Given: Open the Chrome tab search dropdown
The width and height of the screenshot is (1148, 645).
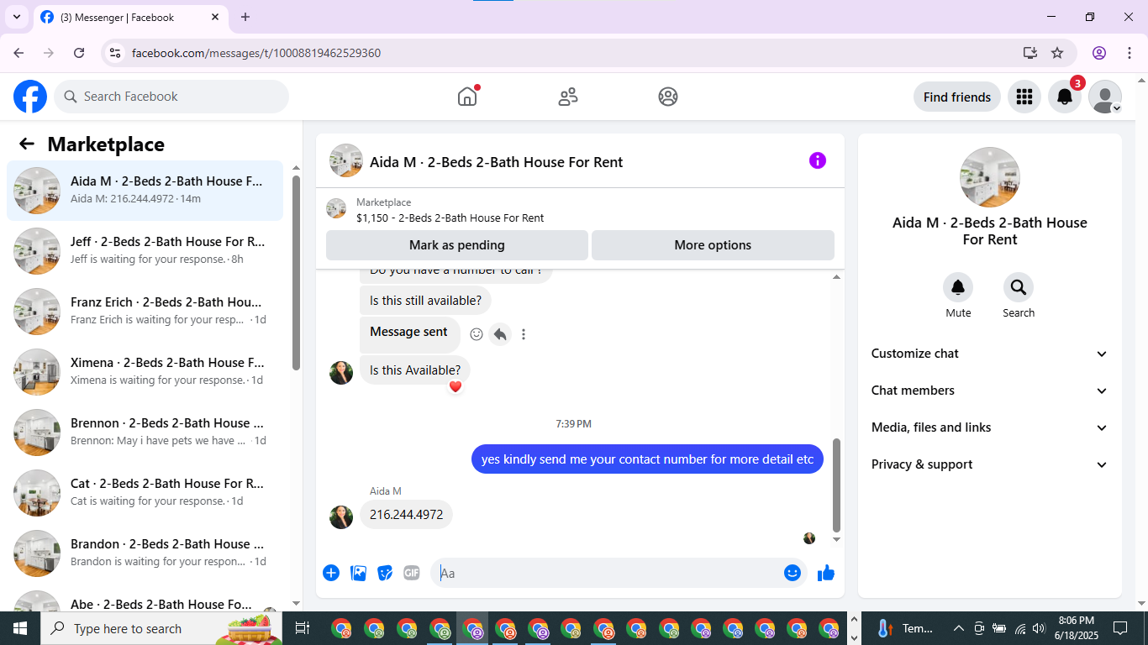Looking at the screenshot, I should pos(17,17).
